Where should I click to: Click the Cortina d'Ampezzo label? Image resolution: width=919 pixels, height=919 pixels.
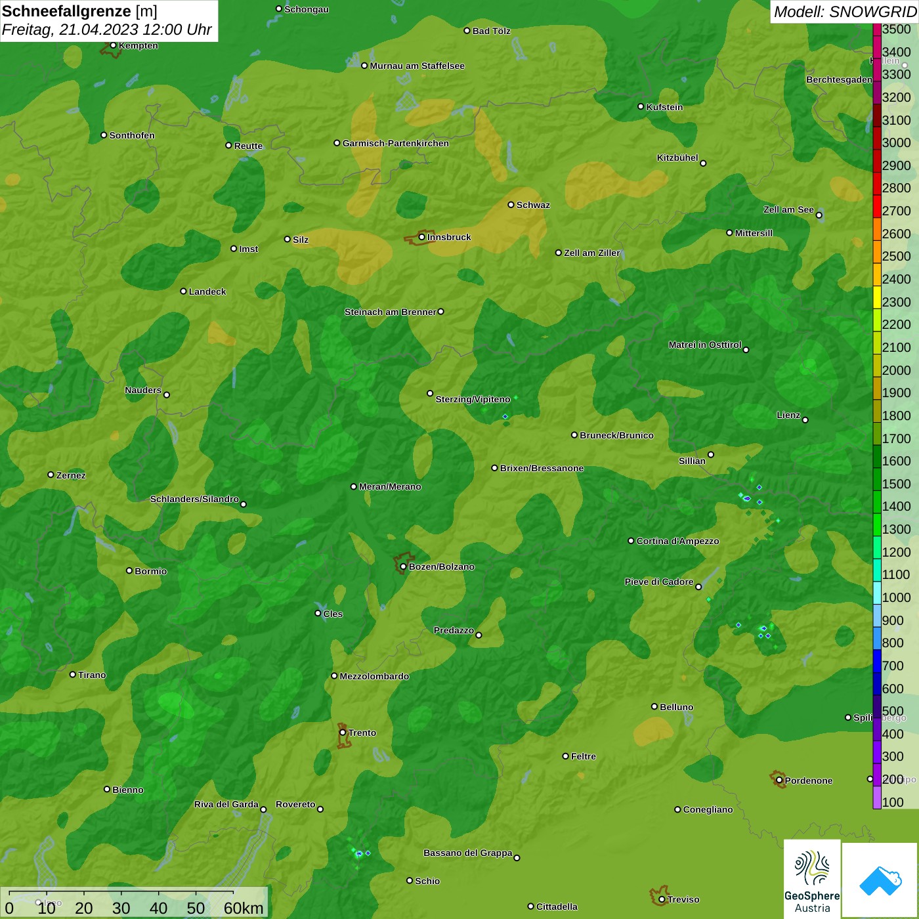pyautogui.click(x=677, y=541)
